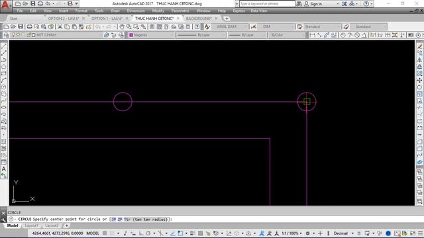Open the annotation scale 1:1 / 100% dropdown
Viewport: 424px width, 238px height.
click(291, 233)
